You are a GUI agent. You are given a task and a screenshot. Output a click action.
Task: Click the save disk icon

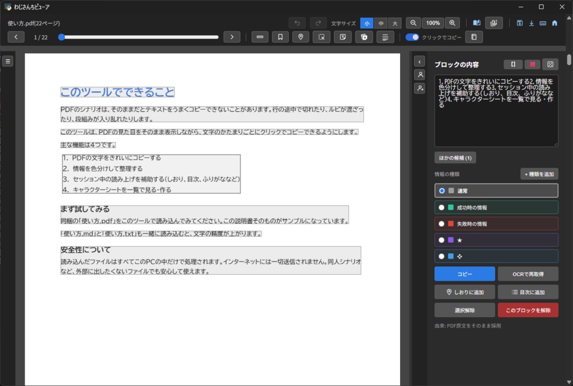tap(520, 23)
